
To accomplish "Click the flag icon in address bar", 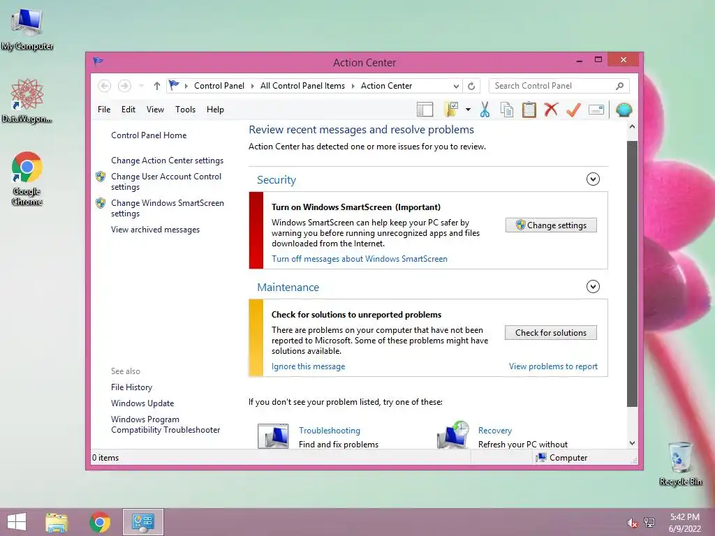I will [x=174, y=85].
